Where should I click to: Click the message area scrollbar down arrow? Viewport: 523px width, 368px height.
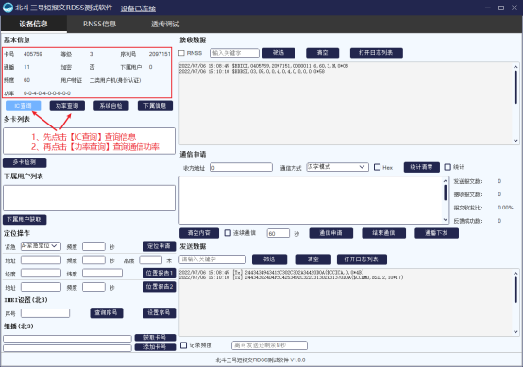coord(446,219)
